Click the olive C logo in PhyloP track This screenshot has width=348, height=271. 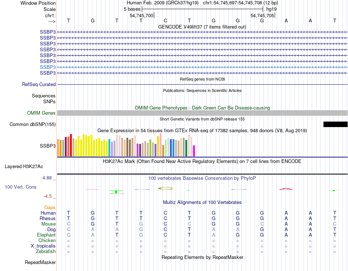pyautogui.click(x=166, y=189)
